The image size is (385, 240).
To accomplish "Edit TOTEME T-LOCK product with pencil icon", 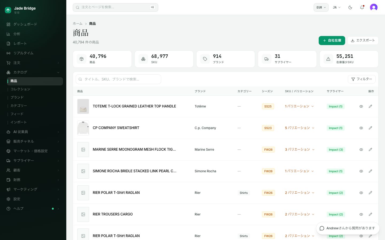I will pyautogui.click(x=370, y=106).
